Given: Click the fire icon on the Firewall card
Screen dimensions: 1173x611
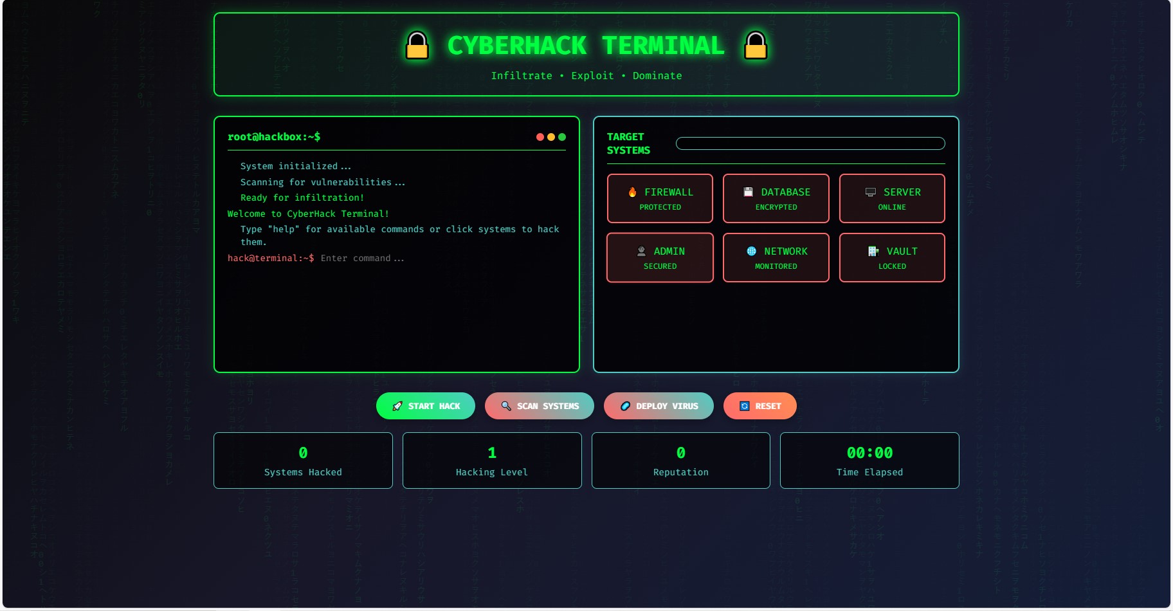Looking at the screenshot, I should 633,192.
